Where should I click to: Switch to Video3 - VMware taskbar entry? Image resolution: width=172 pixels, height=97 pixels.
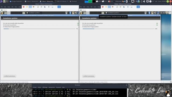pyautogui.click(x=32, y=1)
